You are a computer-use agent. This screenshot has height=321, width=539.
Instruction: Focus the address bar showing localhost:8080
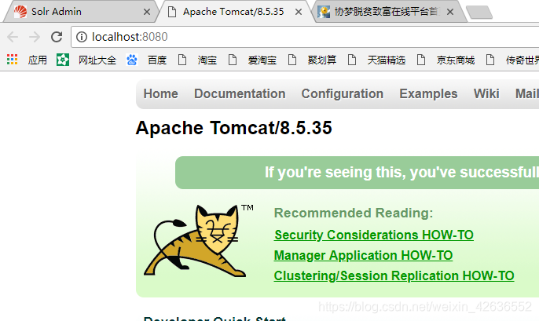305,37
